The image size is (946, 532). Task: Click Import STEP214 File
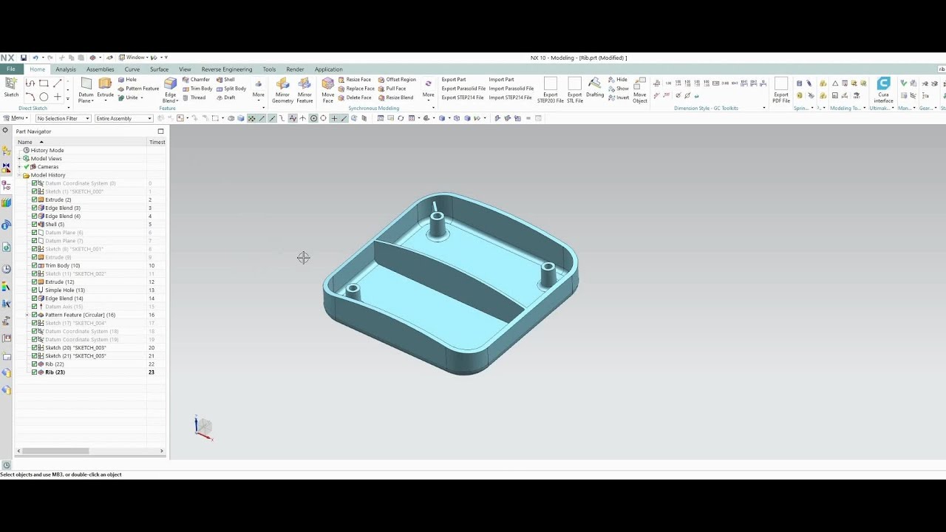pos(510,98)
